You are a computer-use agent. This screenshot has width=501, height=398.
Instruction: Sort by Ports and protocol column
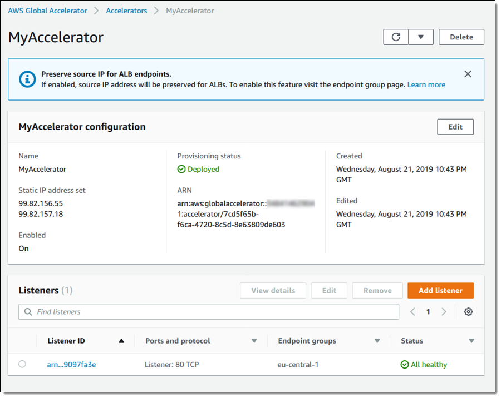[x=254, y=341]
